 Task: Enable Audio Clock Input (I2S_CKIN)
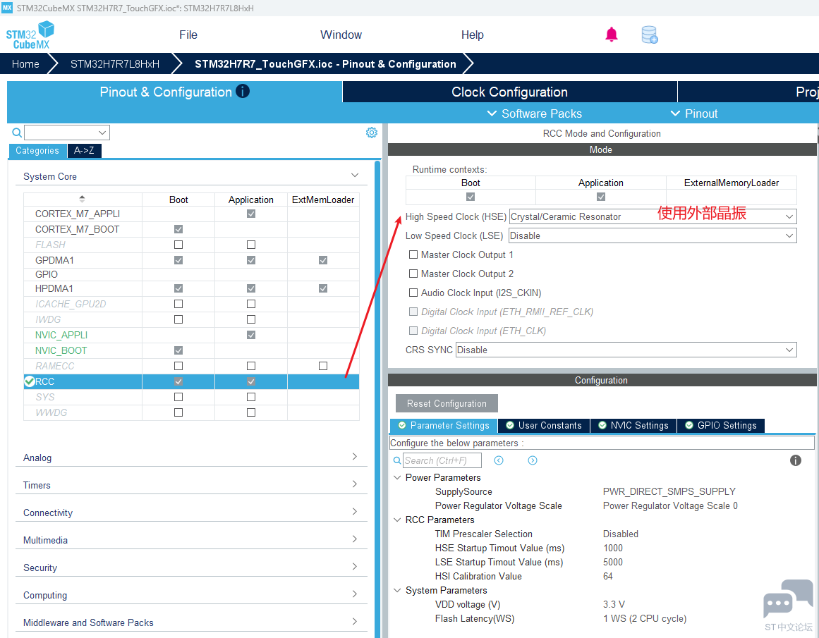[413, 293]
